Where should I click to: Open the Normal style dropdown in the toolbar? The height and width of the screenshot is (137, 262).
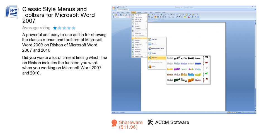124,17
